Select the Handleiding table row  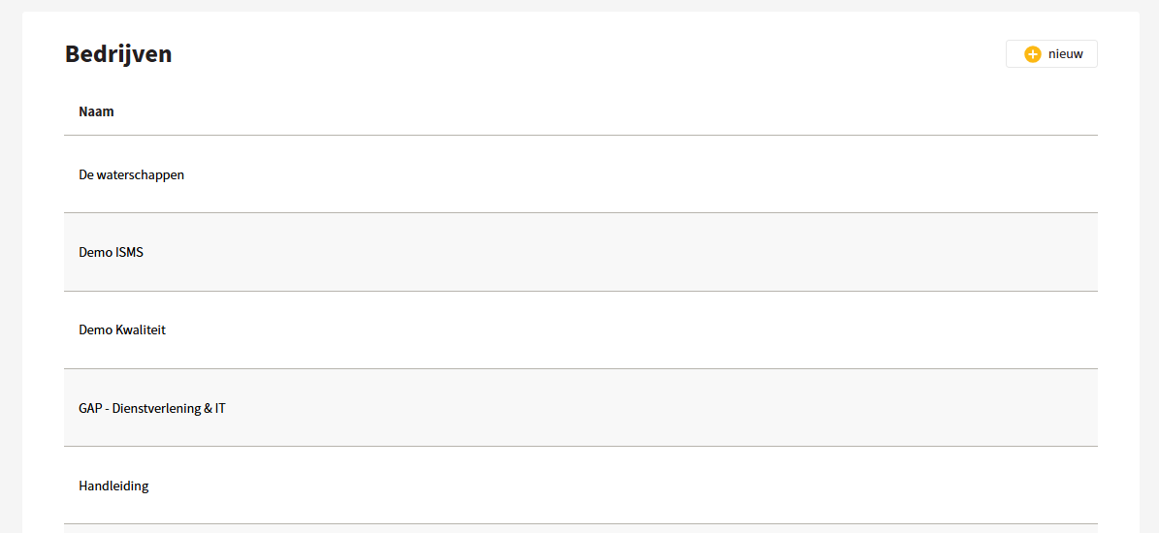pos(580,485)
